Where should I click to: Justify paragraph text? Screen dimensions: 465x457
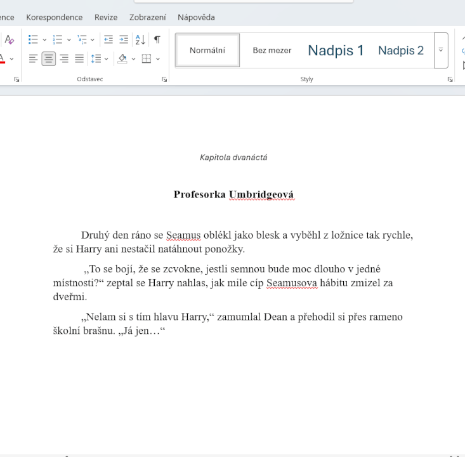click(x=79, y=58)
